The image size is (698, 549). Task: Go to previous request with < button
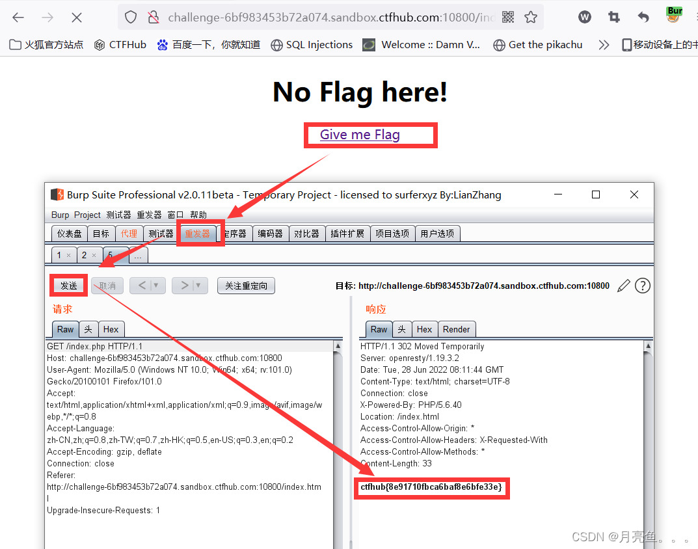pos(142,286)
